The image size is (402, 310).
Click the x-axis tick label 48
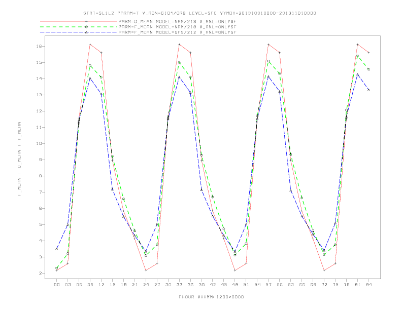coord(235,285)
